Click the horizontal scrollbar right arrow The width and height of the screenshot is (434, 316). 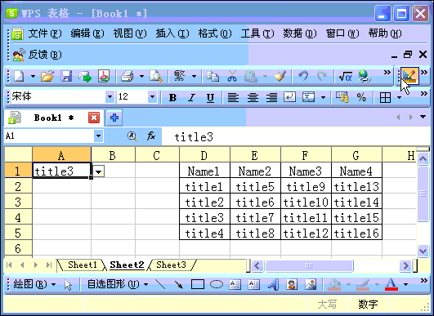click(405, 266)
